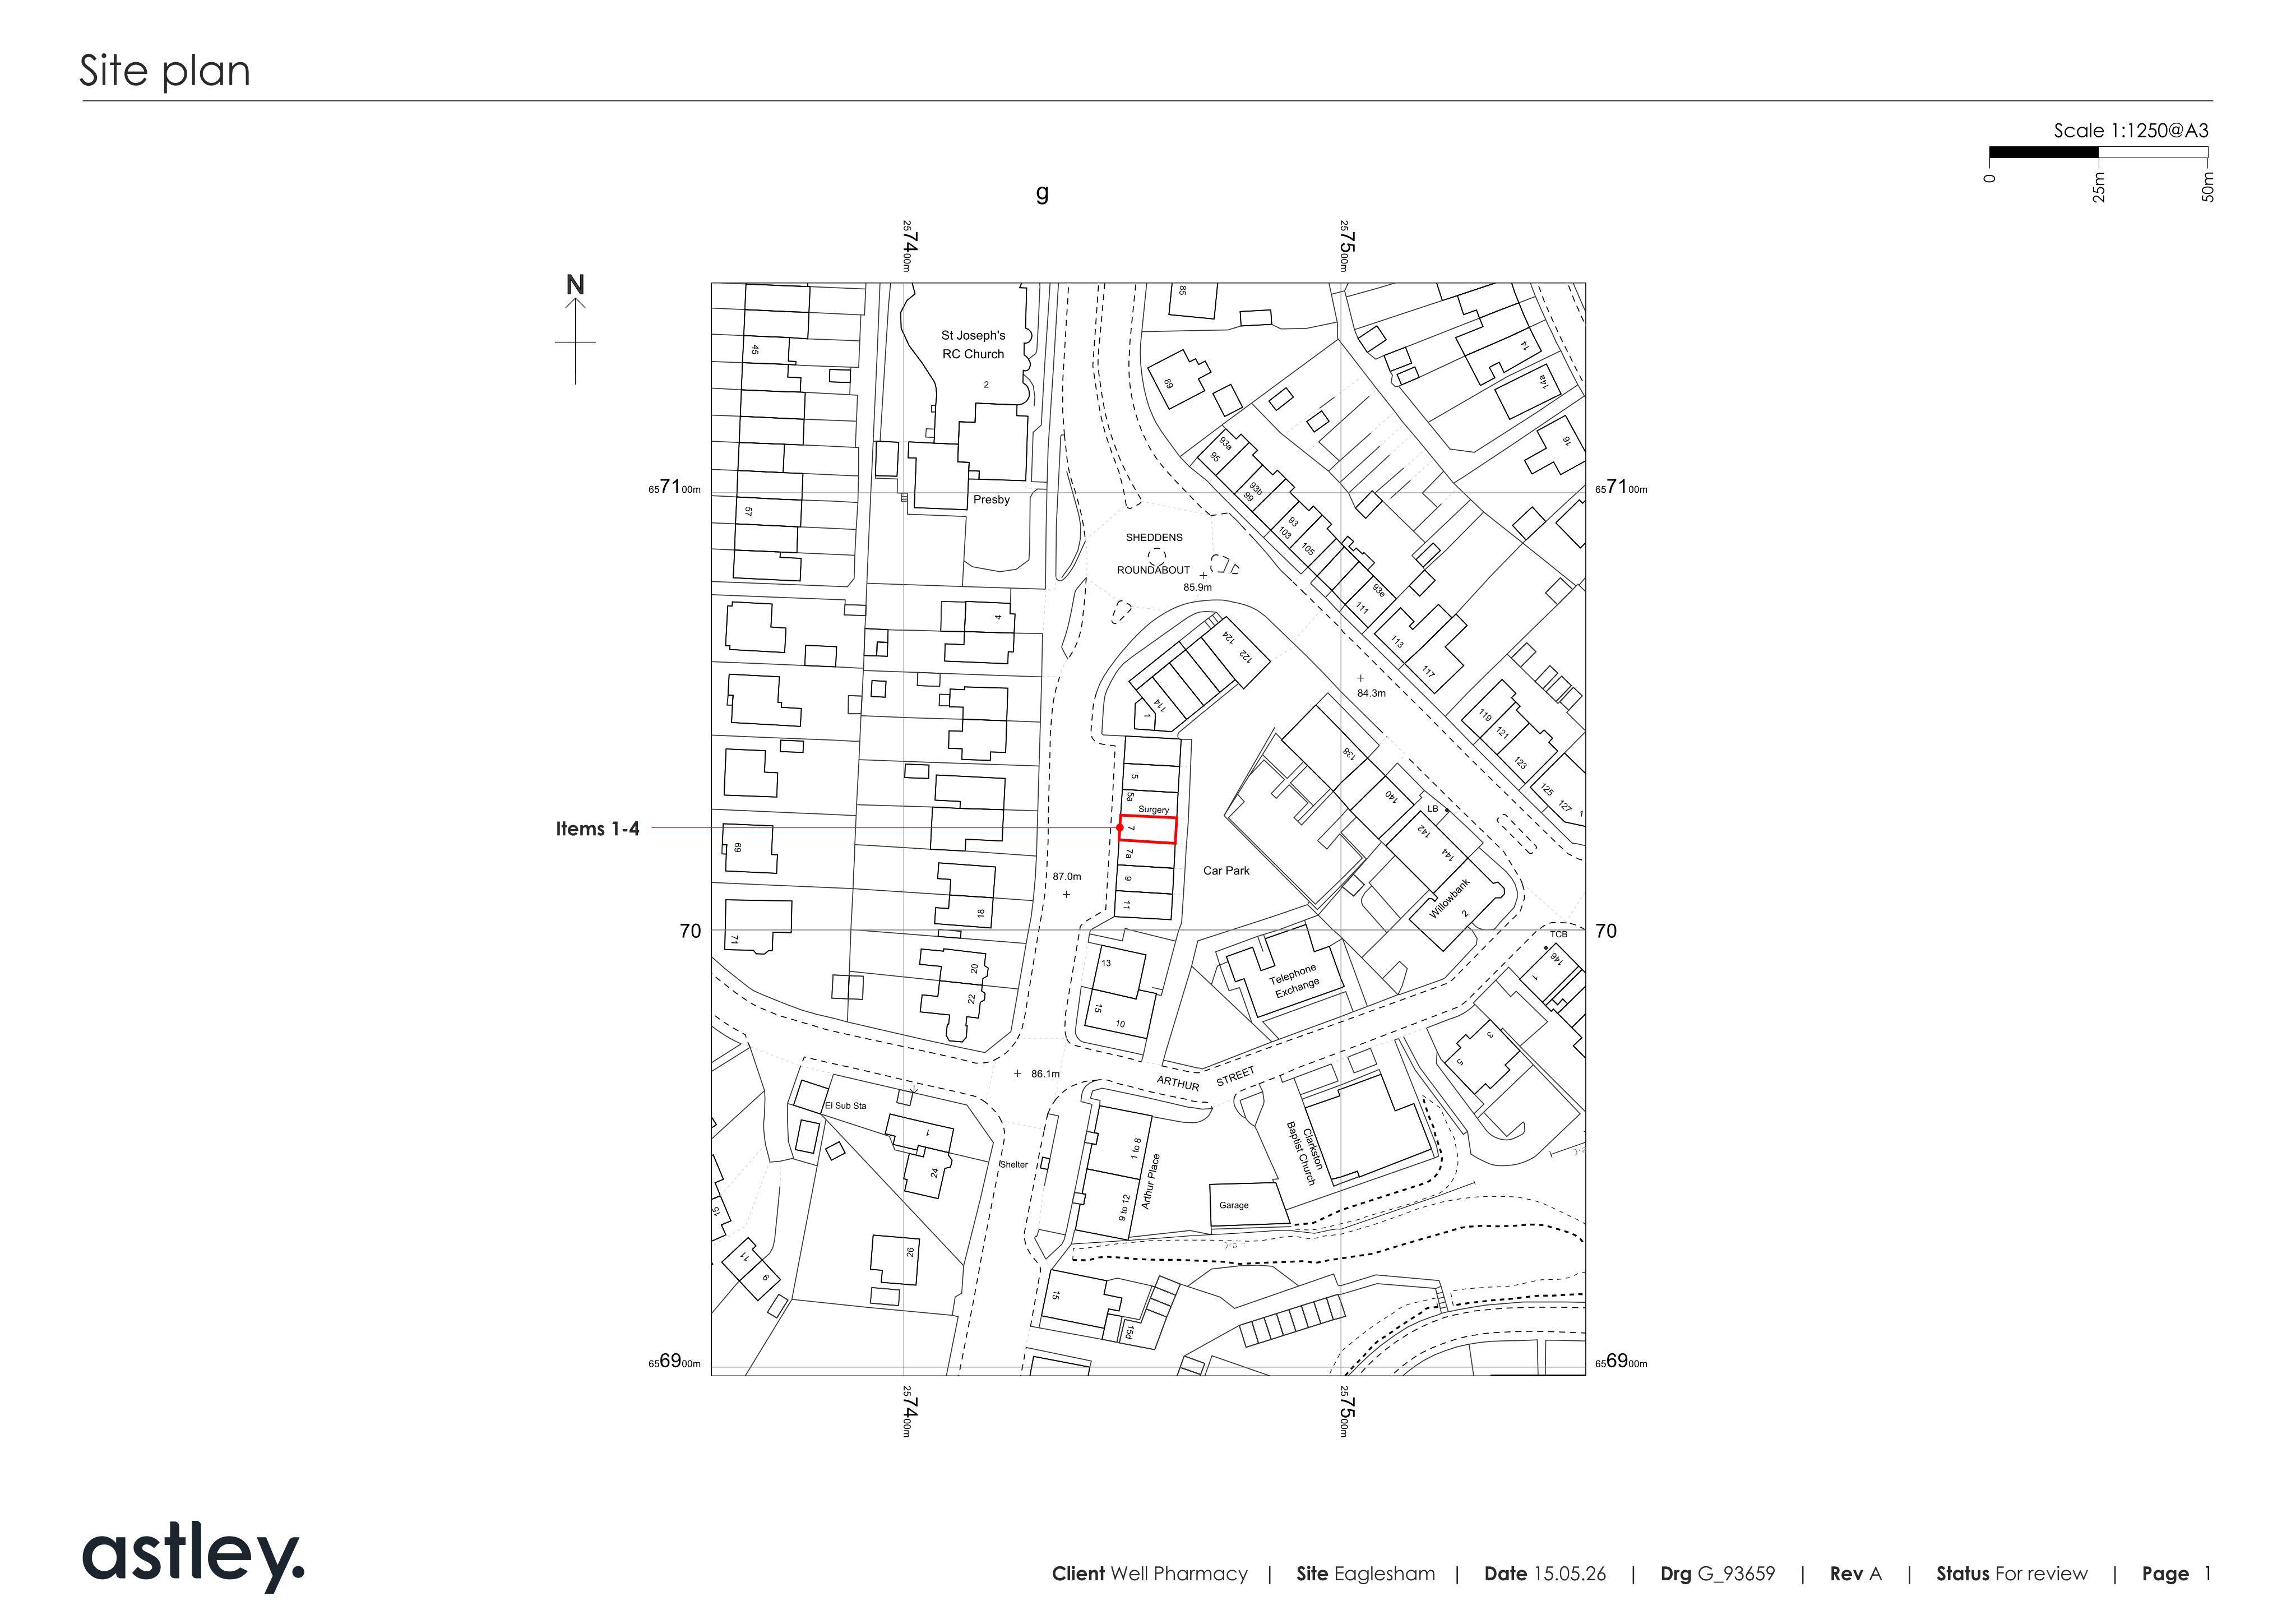Click the '85.9m' spot height
Viewport: 2296px width, 1624px height.
click(x=1197, y=588)
